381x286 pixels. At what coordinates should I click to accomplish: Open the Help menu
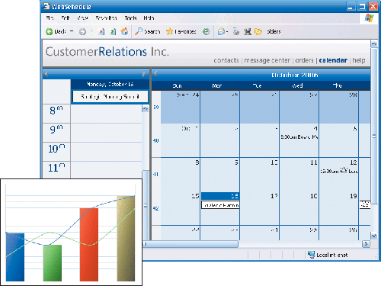149,18
